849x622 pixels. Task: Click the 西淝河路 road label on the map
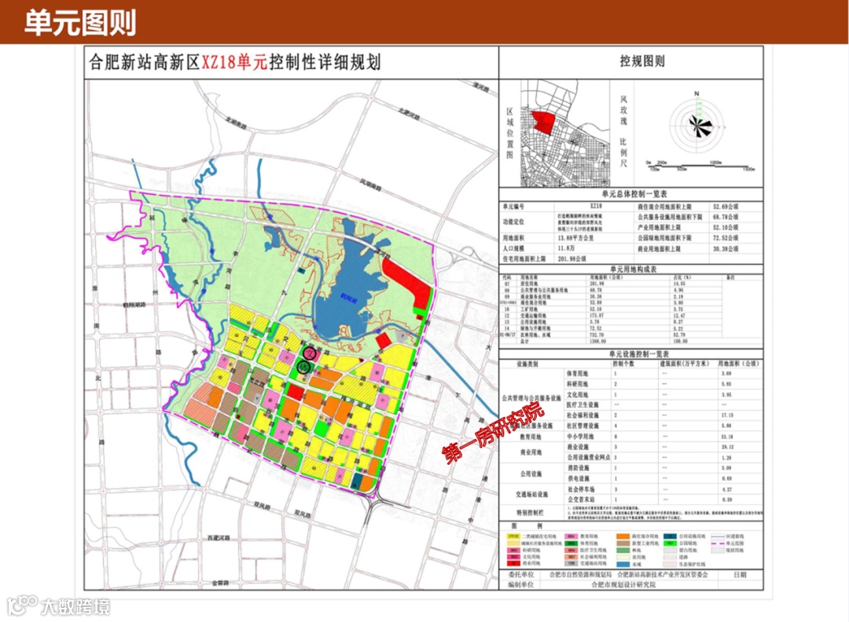pos(219,538)
